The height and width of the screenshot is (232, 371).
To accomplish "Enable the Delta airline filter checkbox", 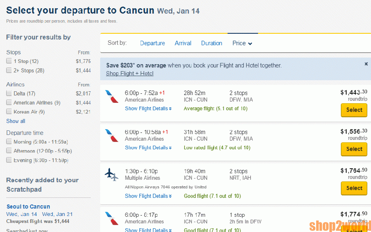I will click(9, 93).
